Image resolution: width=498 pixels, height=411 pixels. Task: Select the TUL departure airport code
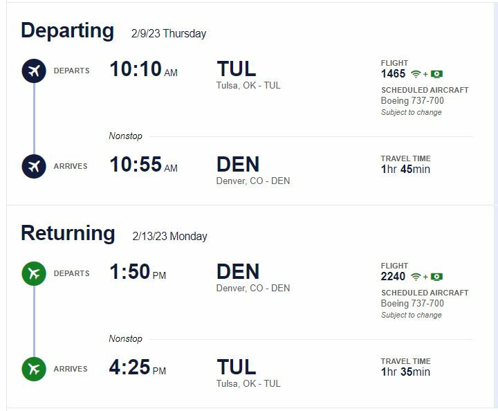point(237,69)
